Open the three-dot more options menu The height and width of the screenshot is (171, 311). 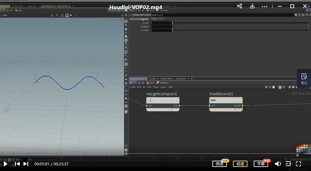(x=265, y=6)
